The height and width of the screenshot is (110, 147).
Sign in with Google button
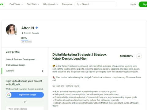point(25,95)
